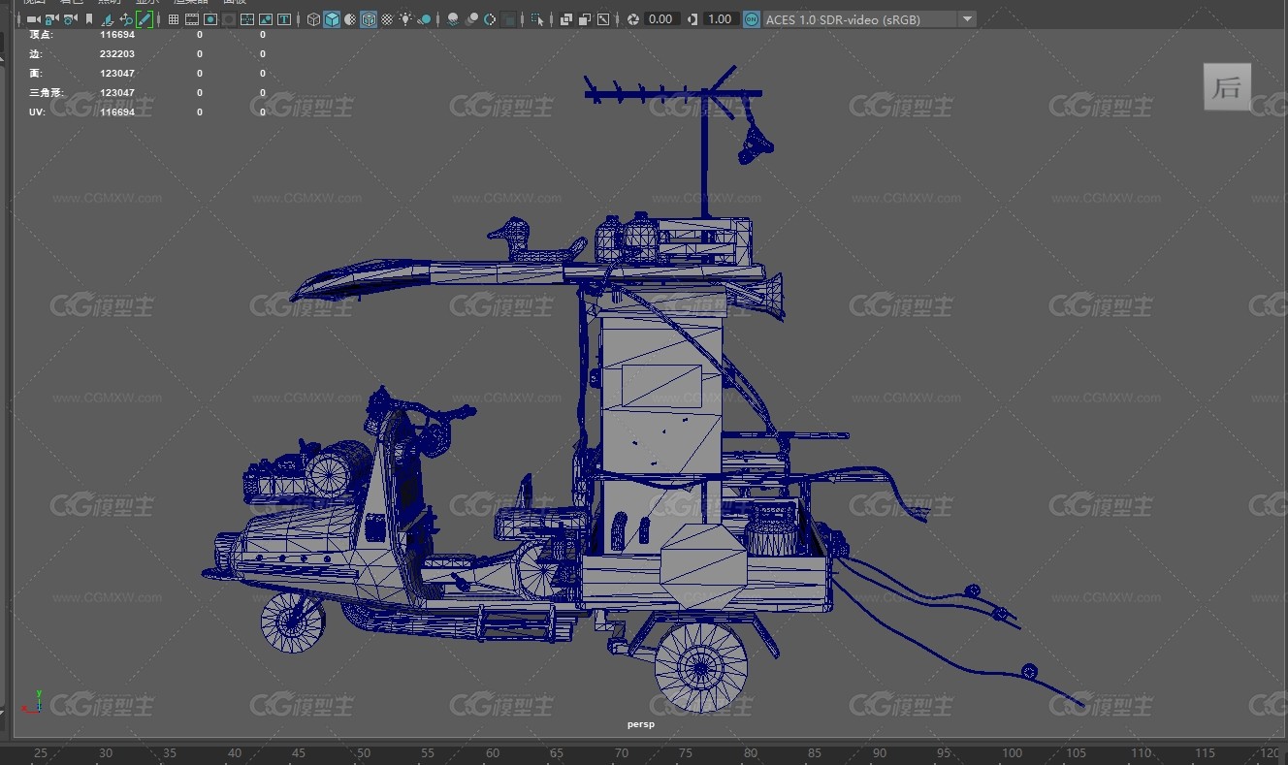The width and height of the screenshot is (1288, 765).
Task: Toggle X-Ray Active Components icon
Action: [585, 19]
